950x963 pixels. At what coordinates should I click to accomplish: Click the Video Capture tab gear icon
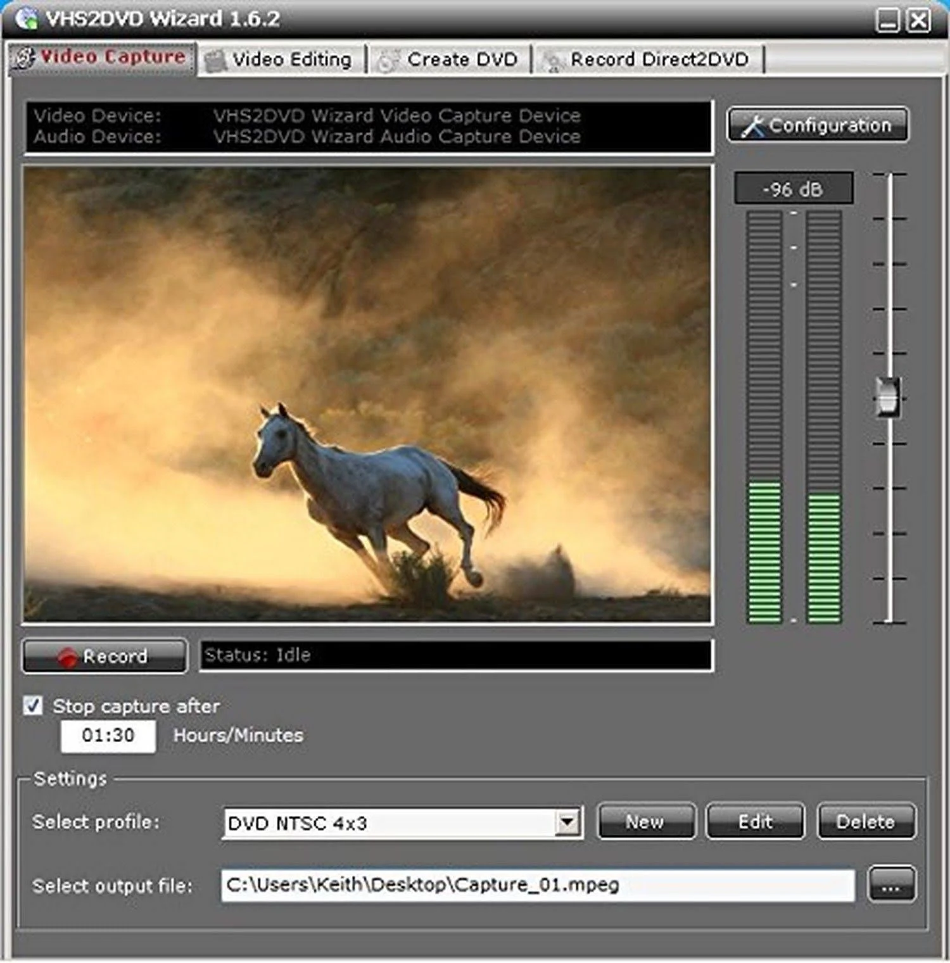point(25,58)
